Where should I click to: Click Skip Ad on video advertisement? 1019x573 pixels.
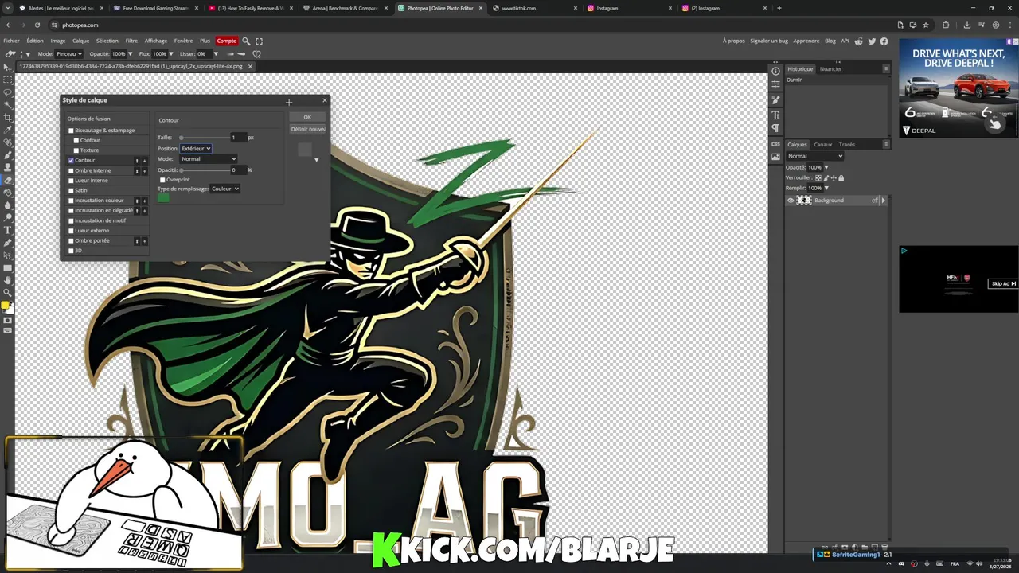pyautogui.click(x=1003, y=283)
